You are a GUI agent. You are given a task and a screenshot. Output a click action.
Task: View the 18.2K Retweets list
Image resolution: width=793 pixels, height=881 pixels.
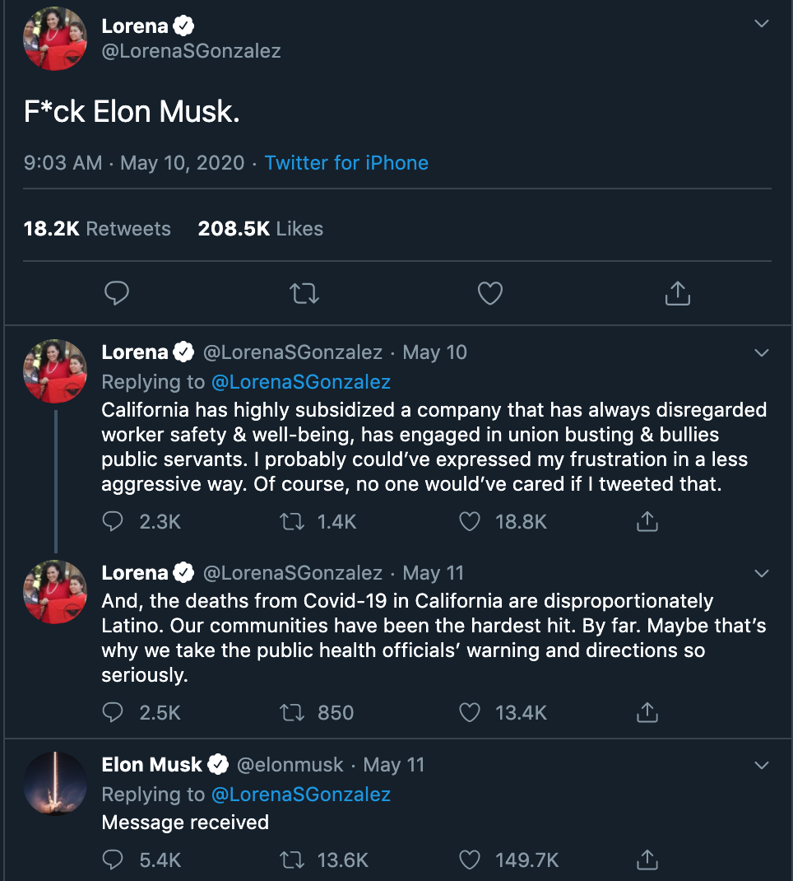pos(97,229)
